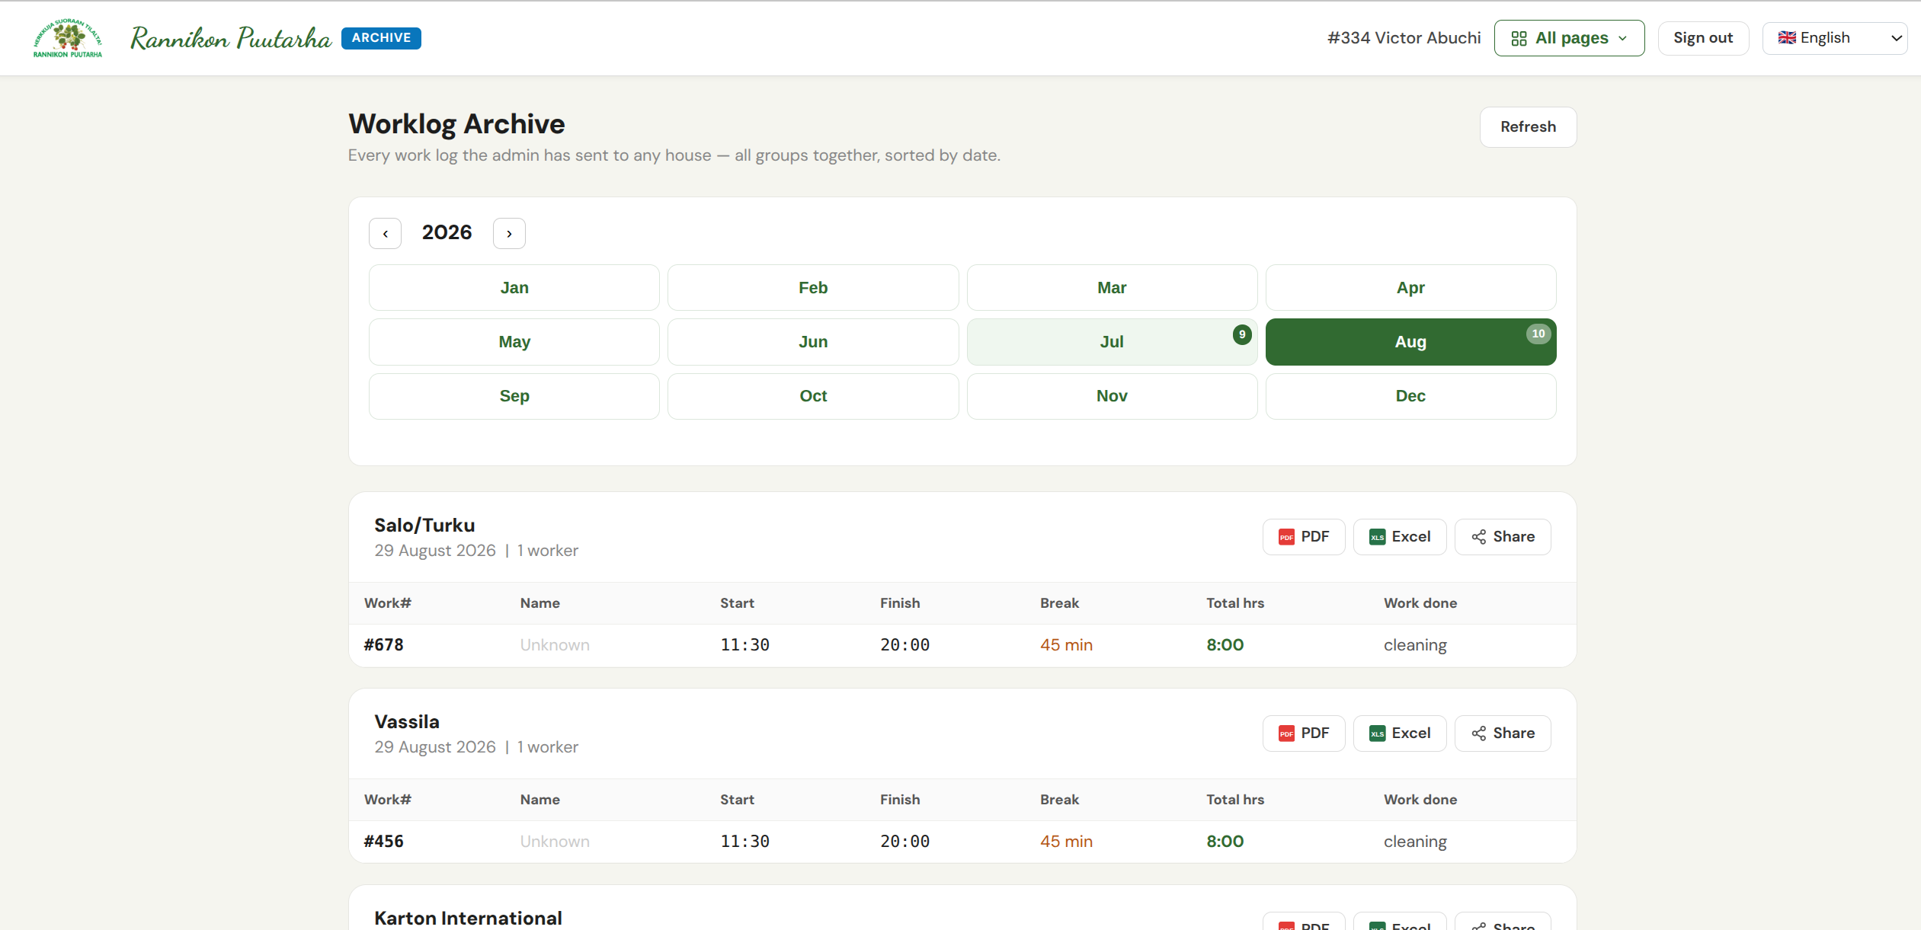This screenshot has height=930, width=1921.
Task: Select the May month tab
Action: [514, 342]
